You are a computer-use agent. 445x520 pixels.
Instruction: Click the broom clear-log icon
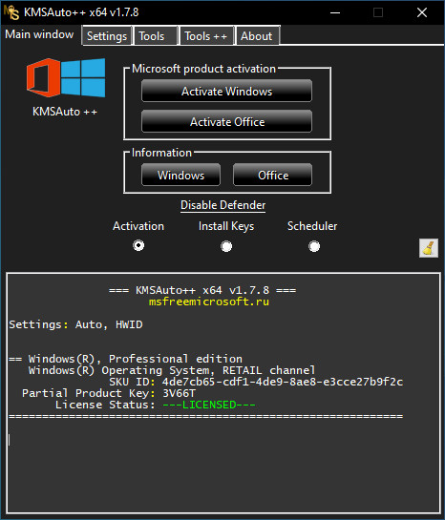point(429,248)
